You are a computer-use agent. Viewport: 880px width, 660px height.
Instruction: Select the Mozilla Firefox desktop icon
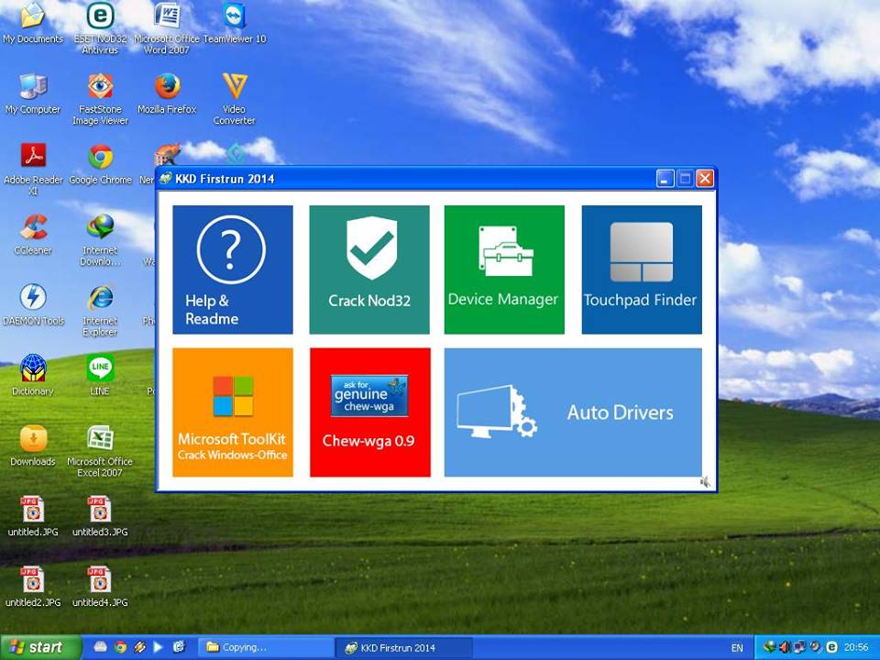click(x=167, y=93)
